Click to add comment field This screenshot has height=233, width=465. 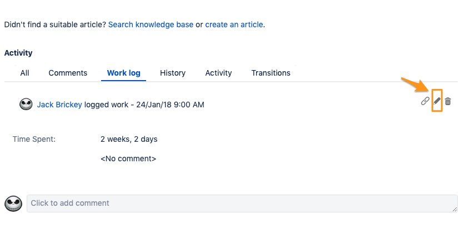[242, 203]
